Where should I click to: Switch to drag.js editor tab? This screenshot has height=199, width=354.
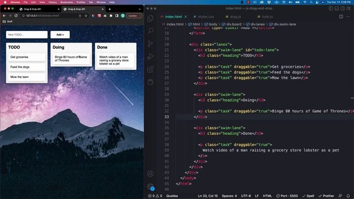(233, 17)
